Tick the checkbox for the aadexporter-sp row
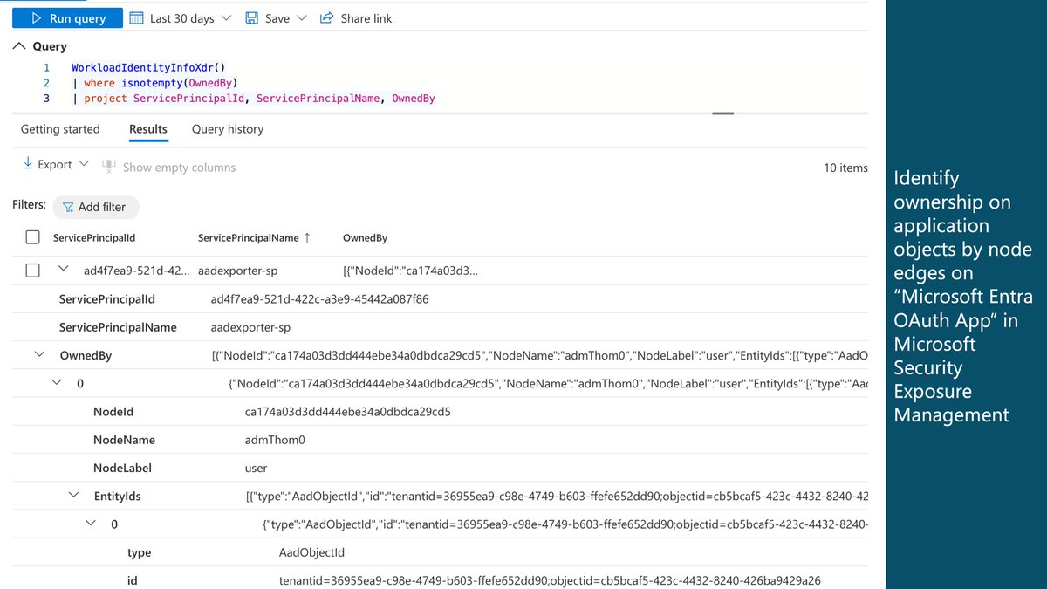Viewport: 1047px width, 589px height. click(32, 271)
